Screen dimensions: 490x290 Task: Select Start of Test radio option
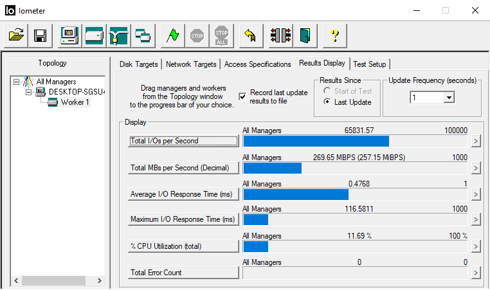coord(327,91)
